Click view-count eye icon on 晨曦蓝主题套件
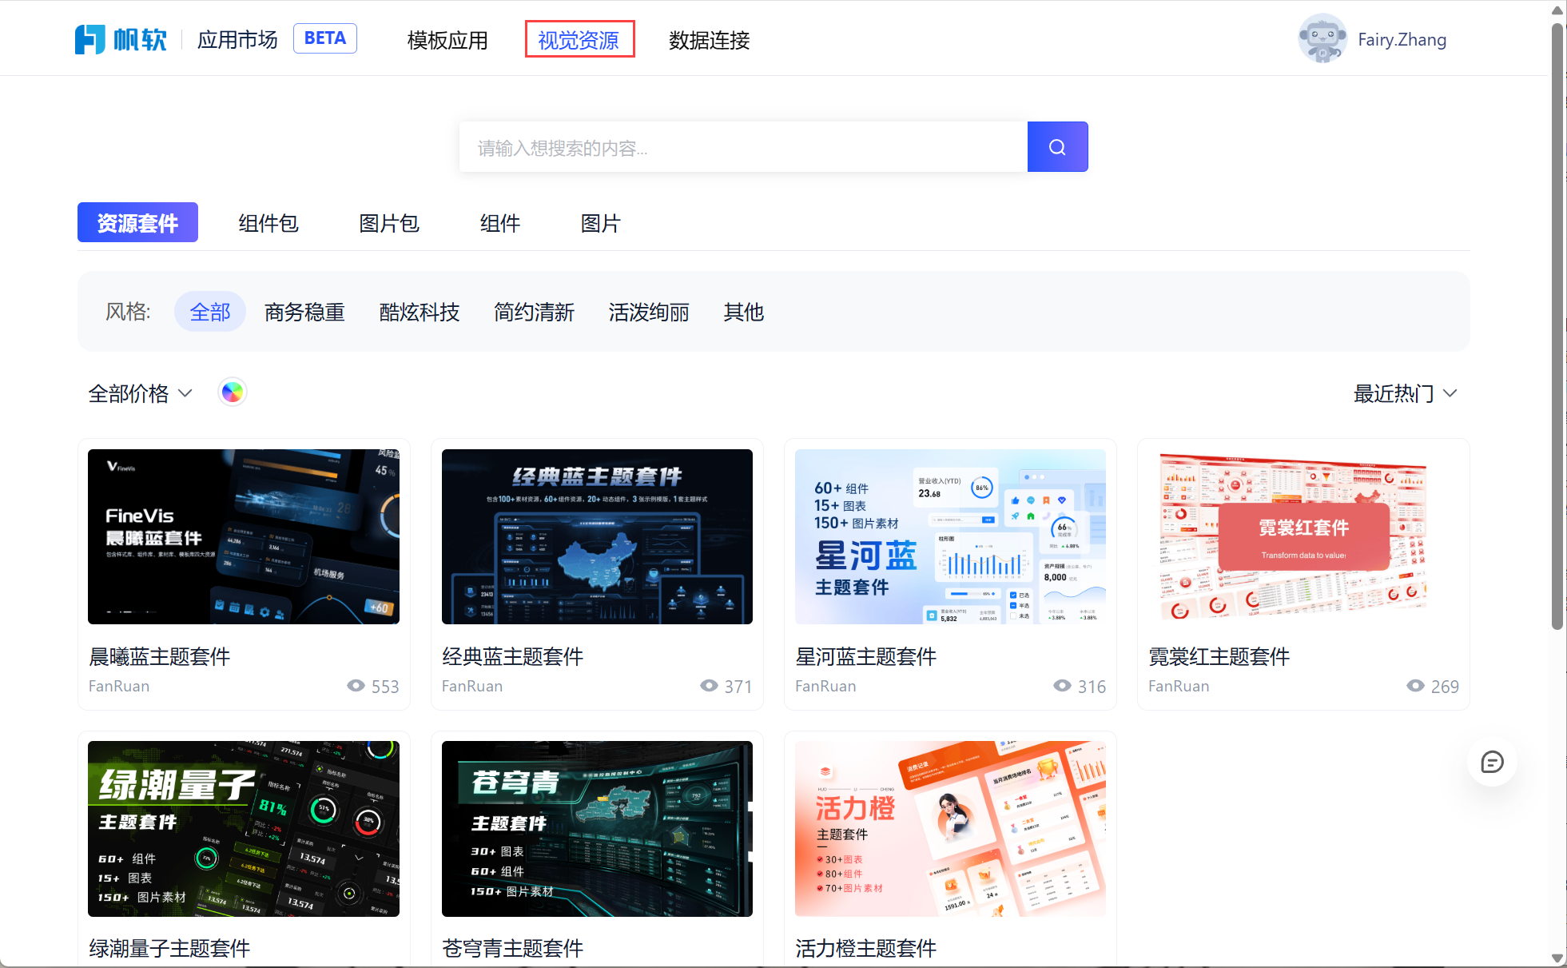The image size is (1567, 968). click(x=356, y=686)
